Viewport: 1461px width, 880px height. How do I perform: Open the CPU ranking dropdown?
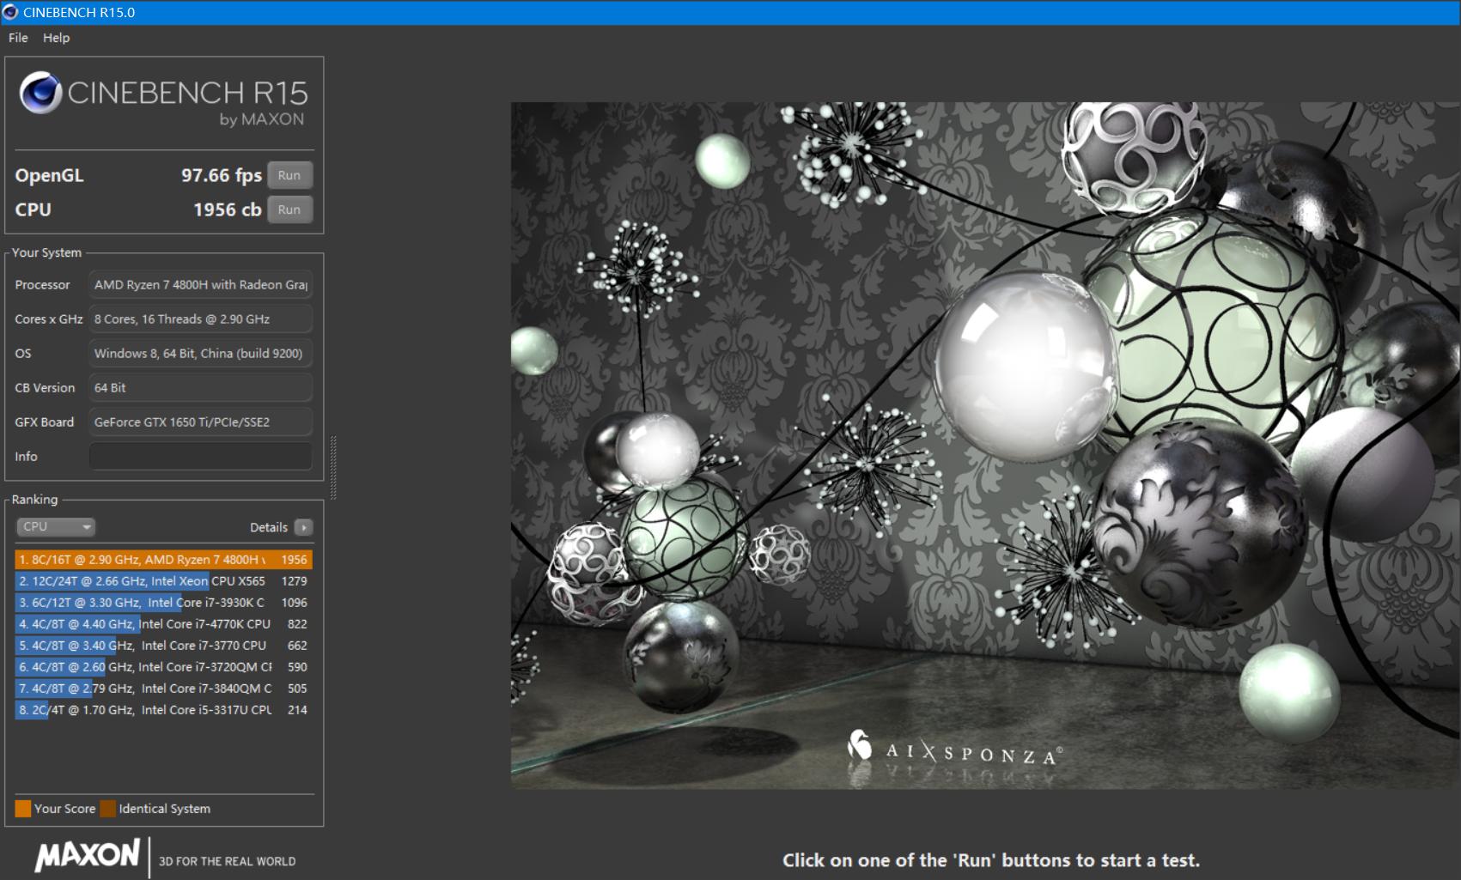56,527
